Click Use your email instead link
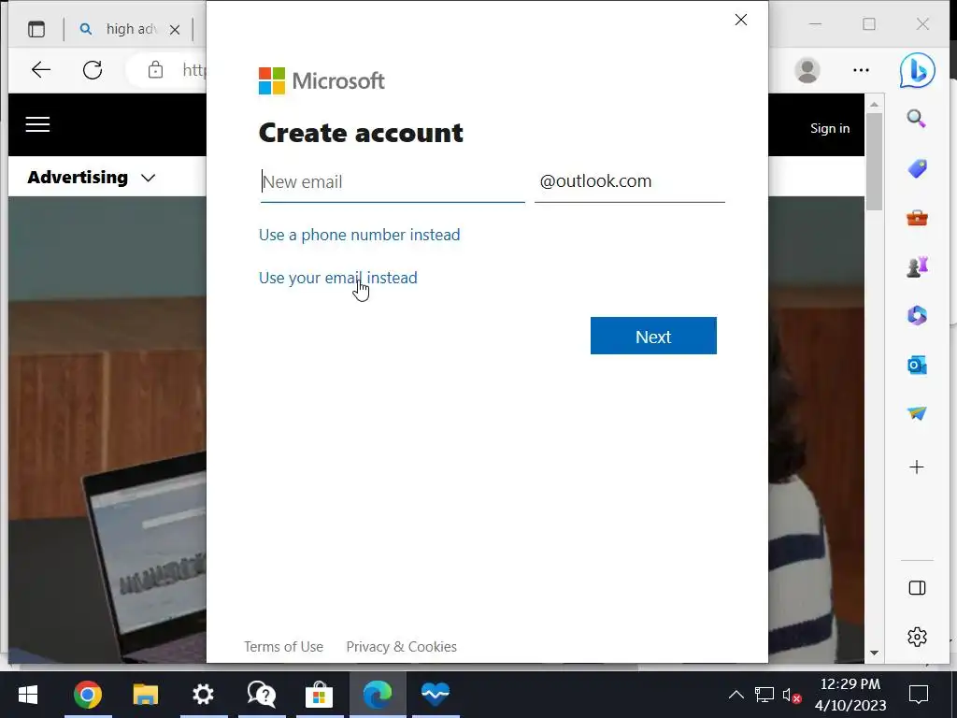Viewport: 957px width, 718px height. 338,278
